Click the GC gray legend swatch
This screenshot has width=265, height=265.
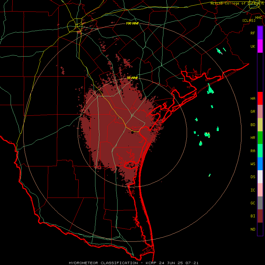[260, 203]
